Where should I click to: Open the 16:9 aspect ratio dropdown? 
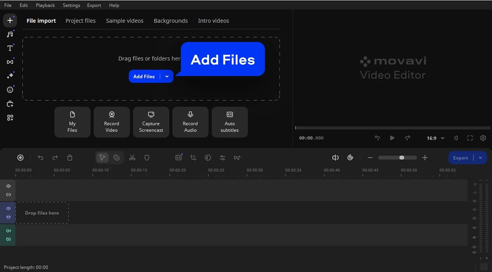pyautogui.click(x=435, y=138)
